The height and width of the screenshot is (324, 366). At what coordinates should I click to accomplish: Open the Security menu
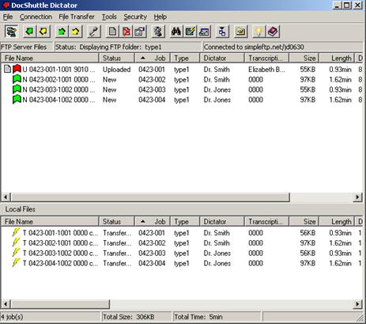pyautogui.click(x=135, y=17)
